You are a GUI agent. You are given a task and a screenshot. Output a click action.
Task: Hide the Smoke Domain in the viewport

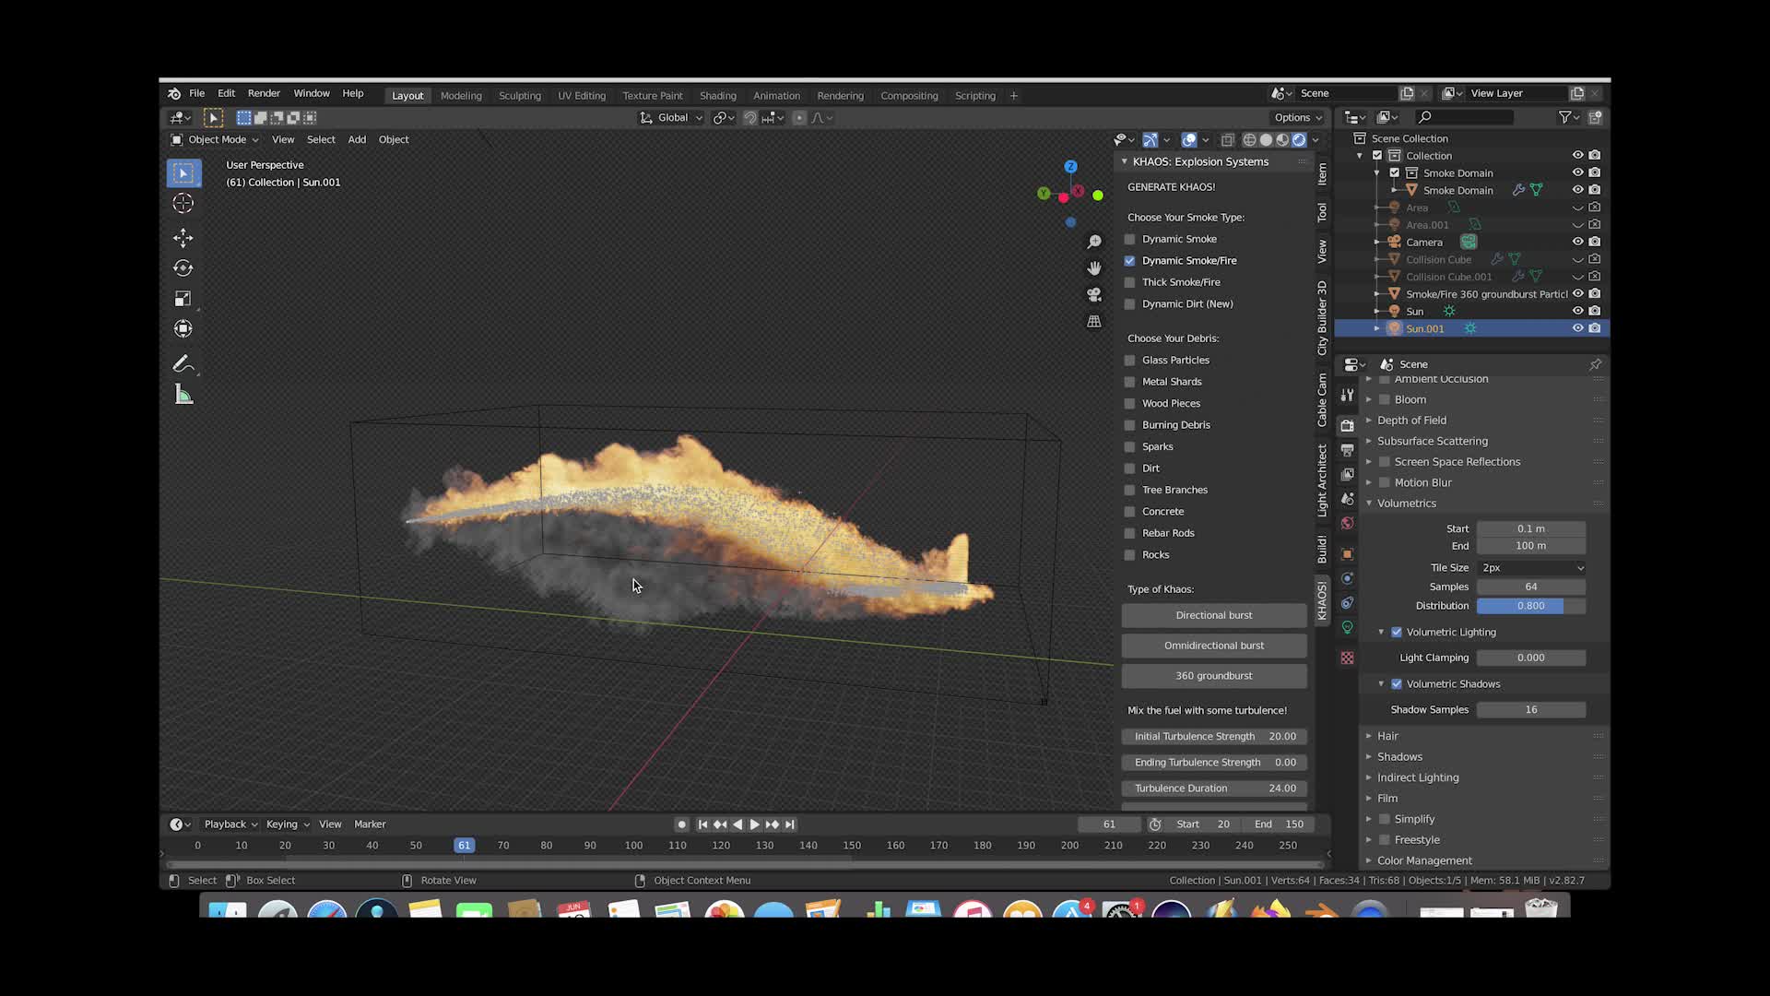(x=1576, y=172)
